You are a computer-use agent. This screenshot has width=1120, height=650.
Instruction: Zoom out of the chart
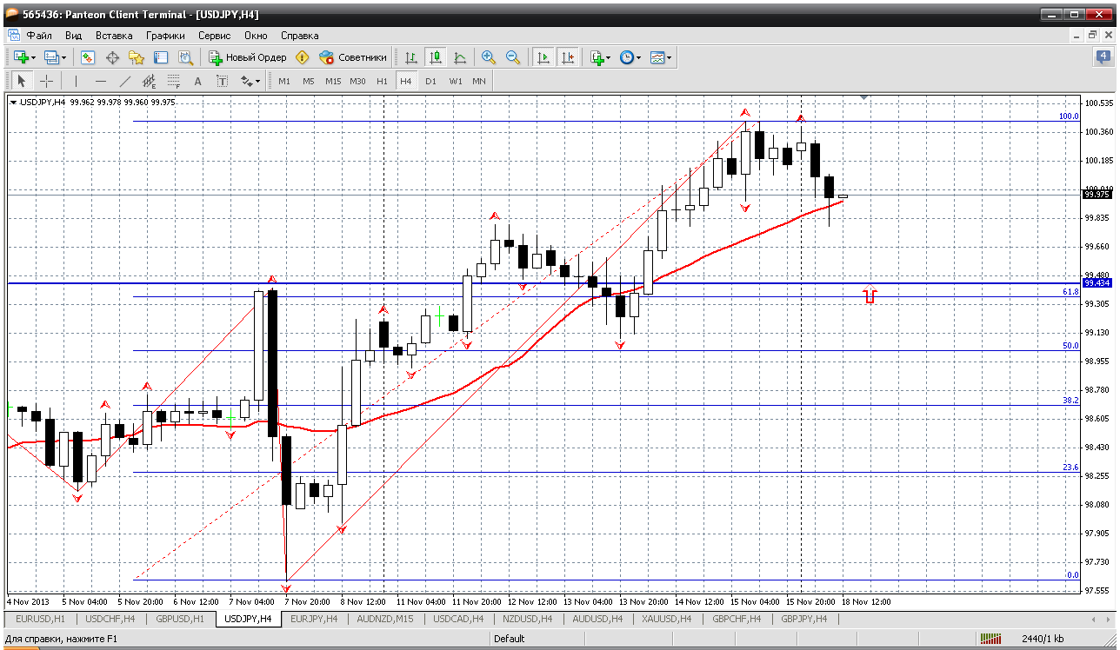pos(513,57)
